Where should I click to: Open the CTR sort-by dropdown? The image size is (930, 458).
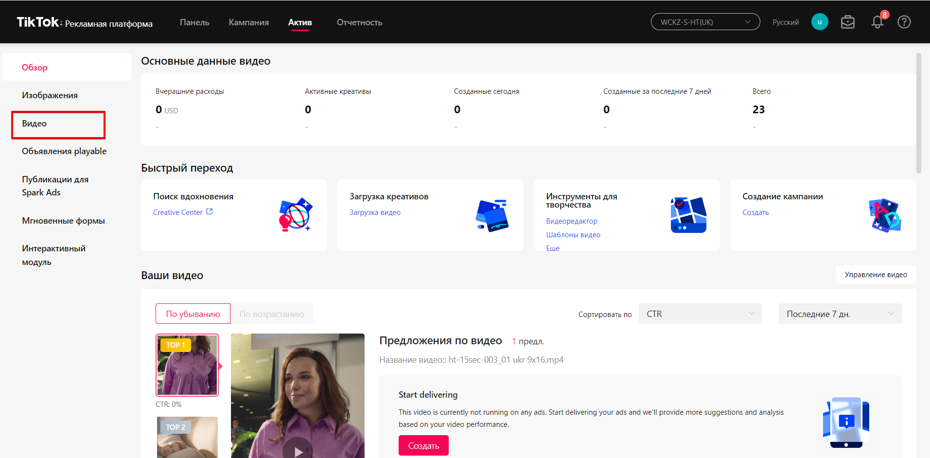[x=700, y=314]
